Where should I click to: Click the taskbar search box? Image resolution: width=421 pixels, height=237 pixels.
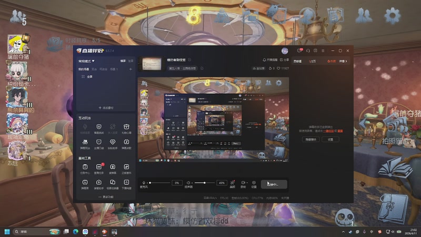coord(37,232)
